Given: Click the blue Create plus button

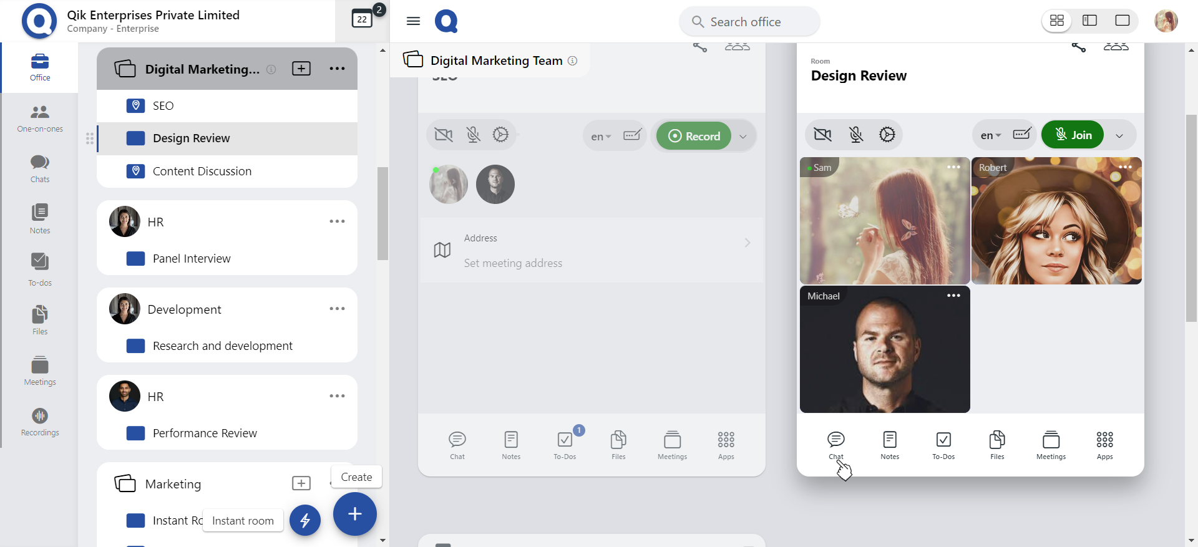Looking at the screenshot, I should click(x=355, y=514).
